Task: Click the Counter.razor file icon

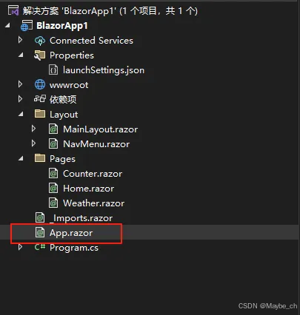Action: click(x=53, y=174)
